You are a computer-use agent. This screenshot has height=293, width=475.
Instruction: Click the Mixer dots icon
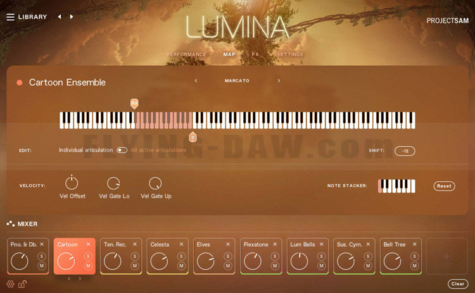11,224
